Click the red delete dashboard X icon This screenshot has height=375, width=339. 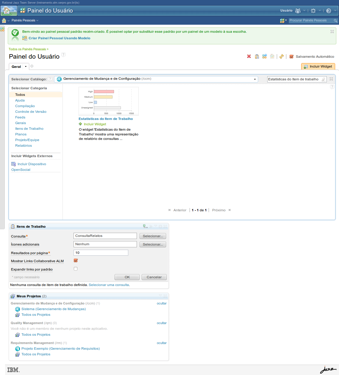tap(249, 56)
